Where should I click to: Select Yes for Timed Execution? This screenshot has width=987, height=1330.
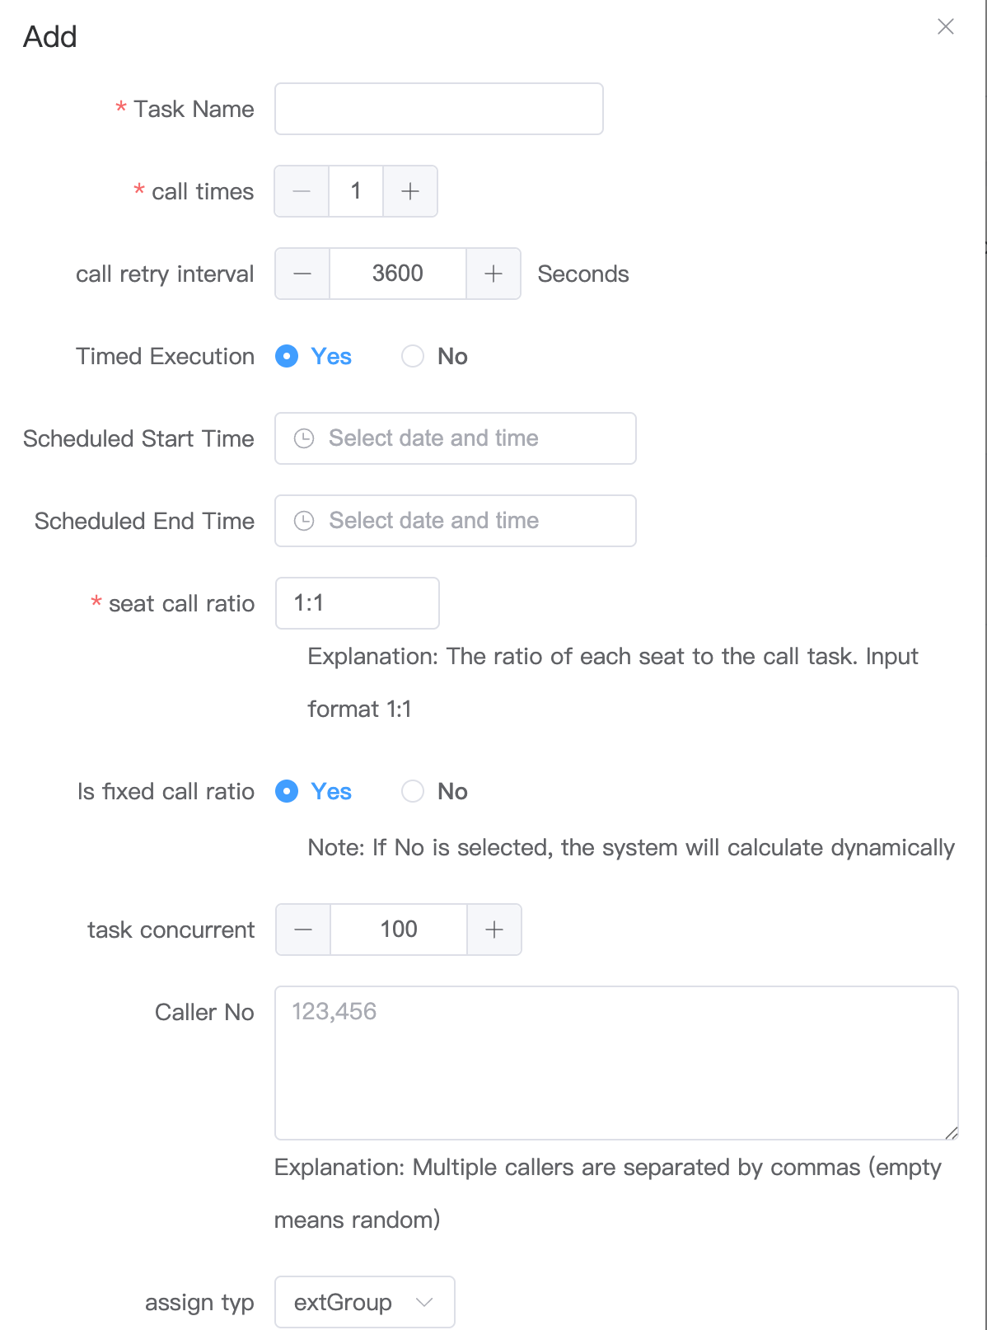(287, 356)
